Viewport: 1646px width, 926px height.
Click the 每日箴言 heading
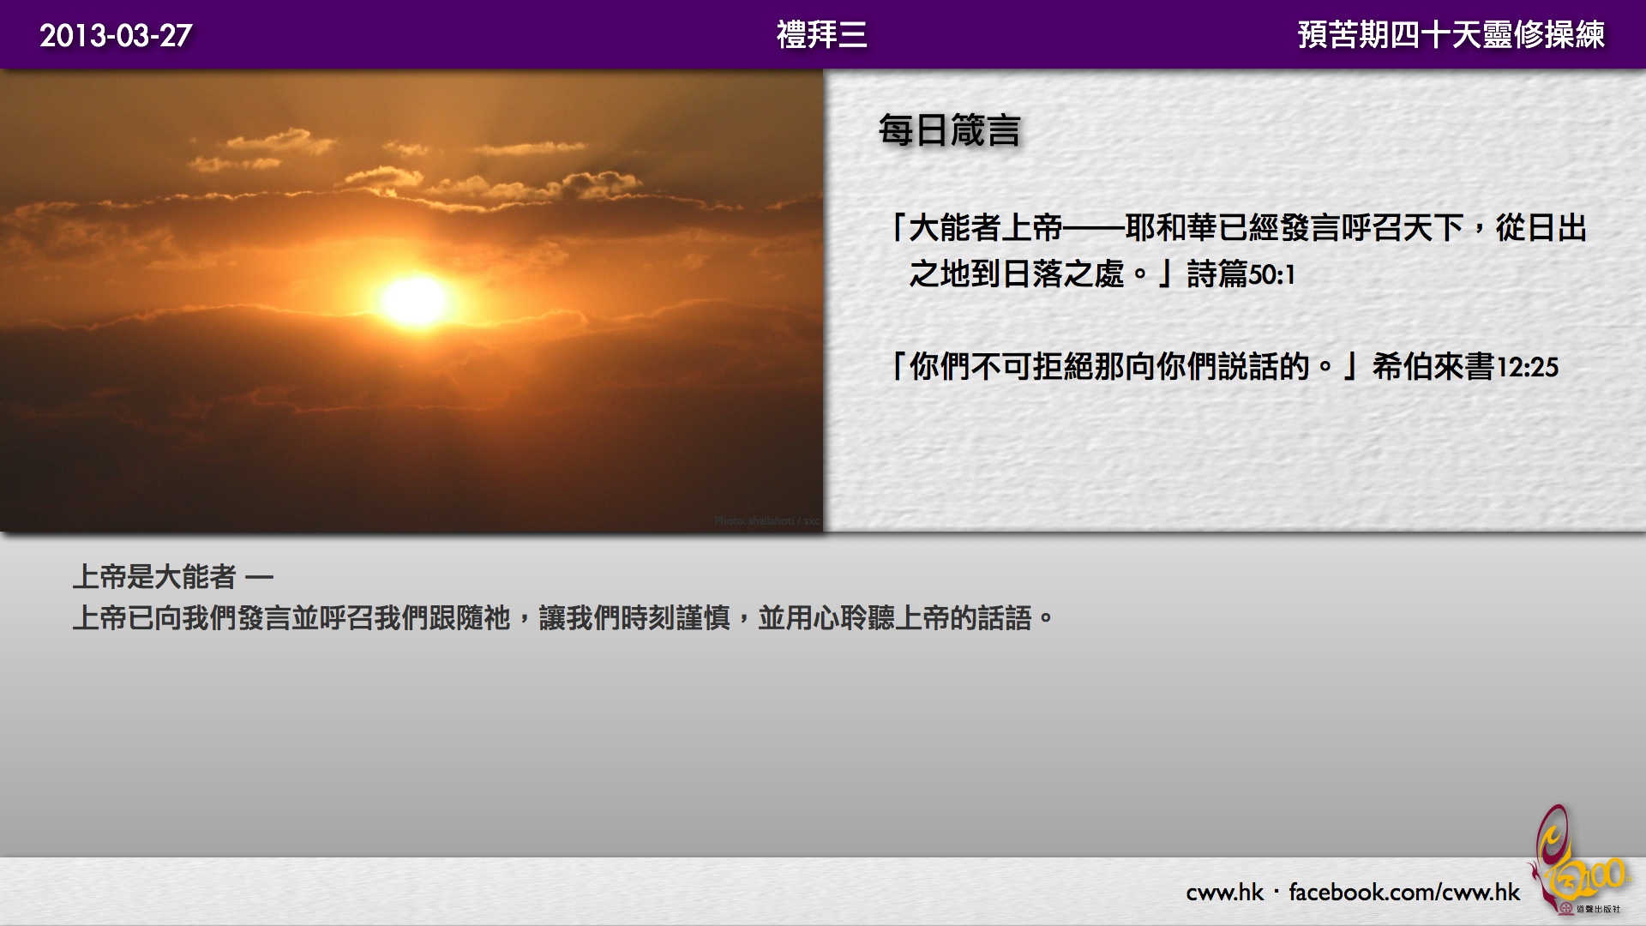(x=949, y=130)
